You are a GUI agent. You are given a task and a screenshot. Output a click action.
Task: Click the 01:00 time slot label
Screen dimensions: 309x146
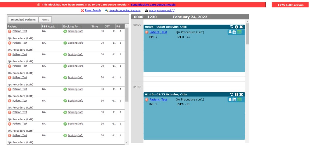[137, 87]
